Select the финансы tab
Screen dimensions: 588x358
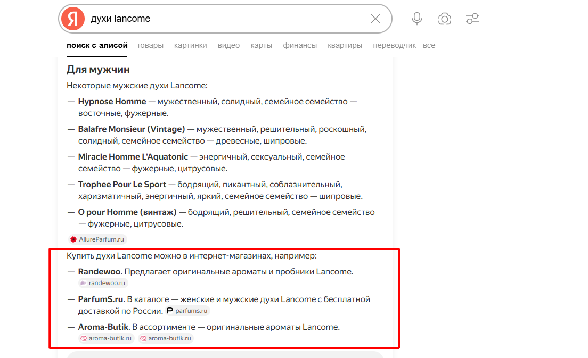300,45
